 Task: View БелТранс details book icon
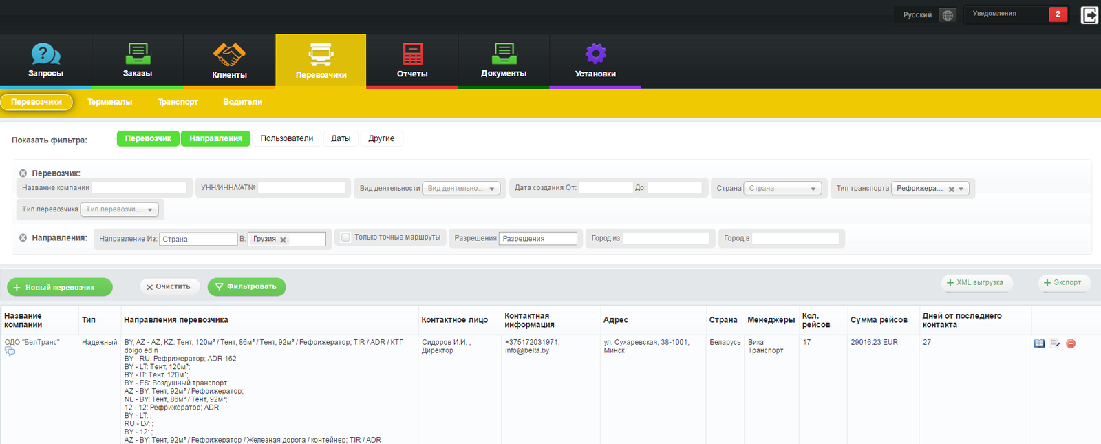[x=1039, y=343]
